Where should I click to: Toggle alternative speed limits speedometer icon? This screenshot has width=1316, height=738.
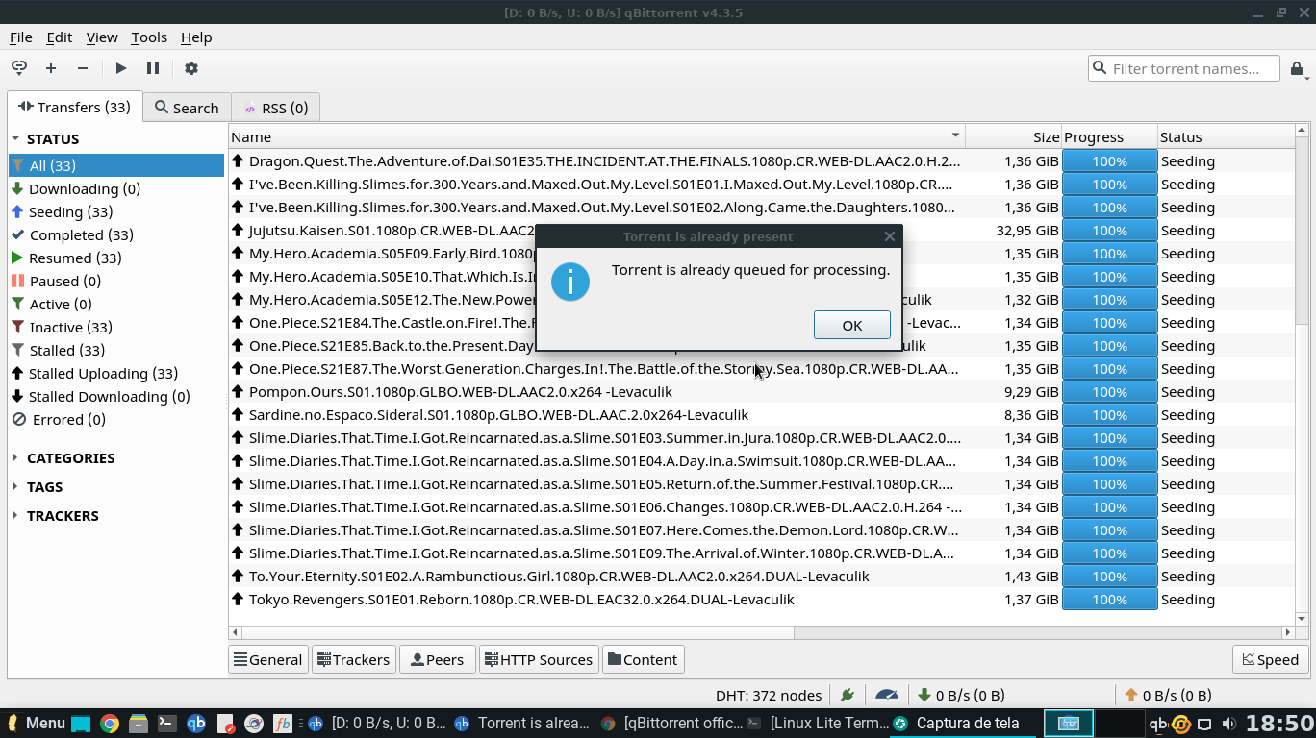tap(887, 695)
